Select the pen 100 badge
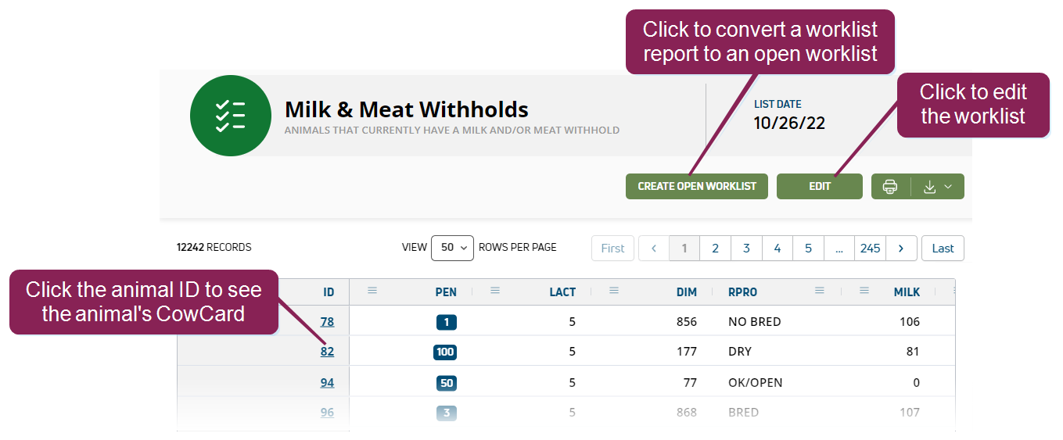The image size is (1063, 440). (x=445, y=352)
